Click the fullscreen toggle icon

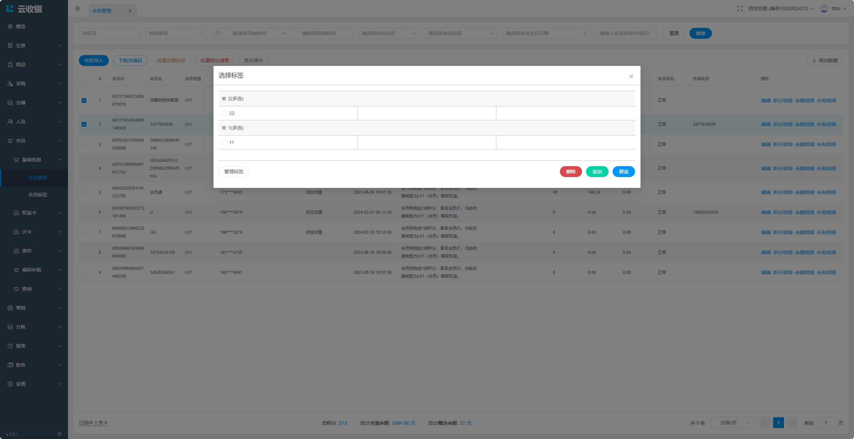[x=740, y=8]
